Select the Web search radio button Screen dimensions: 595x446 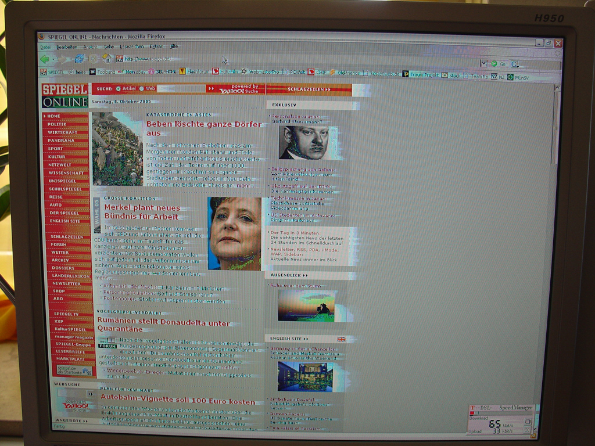[x=142, y=89]
